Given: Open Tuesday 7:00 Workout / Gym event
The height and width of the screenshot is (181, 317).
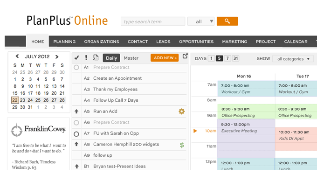Looking at the screenshot, I should click(296, 89).
